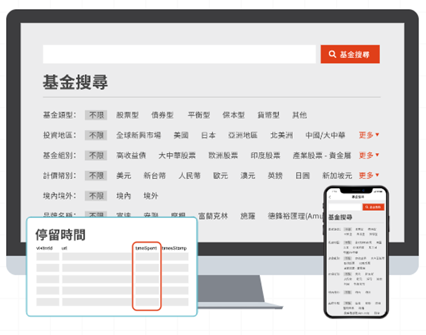Select 不限 in the 投資地區 row
426x335 pixels.
96,135
